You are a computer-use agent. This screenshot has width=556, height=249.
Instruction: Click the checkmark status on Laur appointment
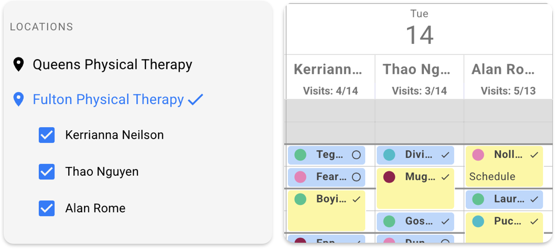[x=534, y=199]
